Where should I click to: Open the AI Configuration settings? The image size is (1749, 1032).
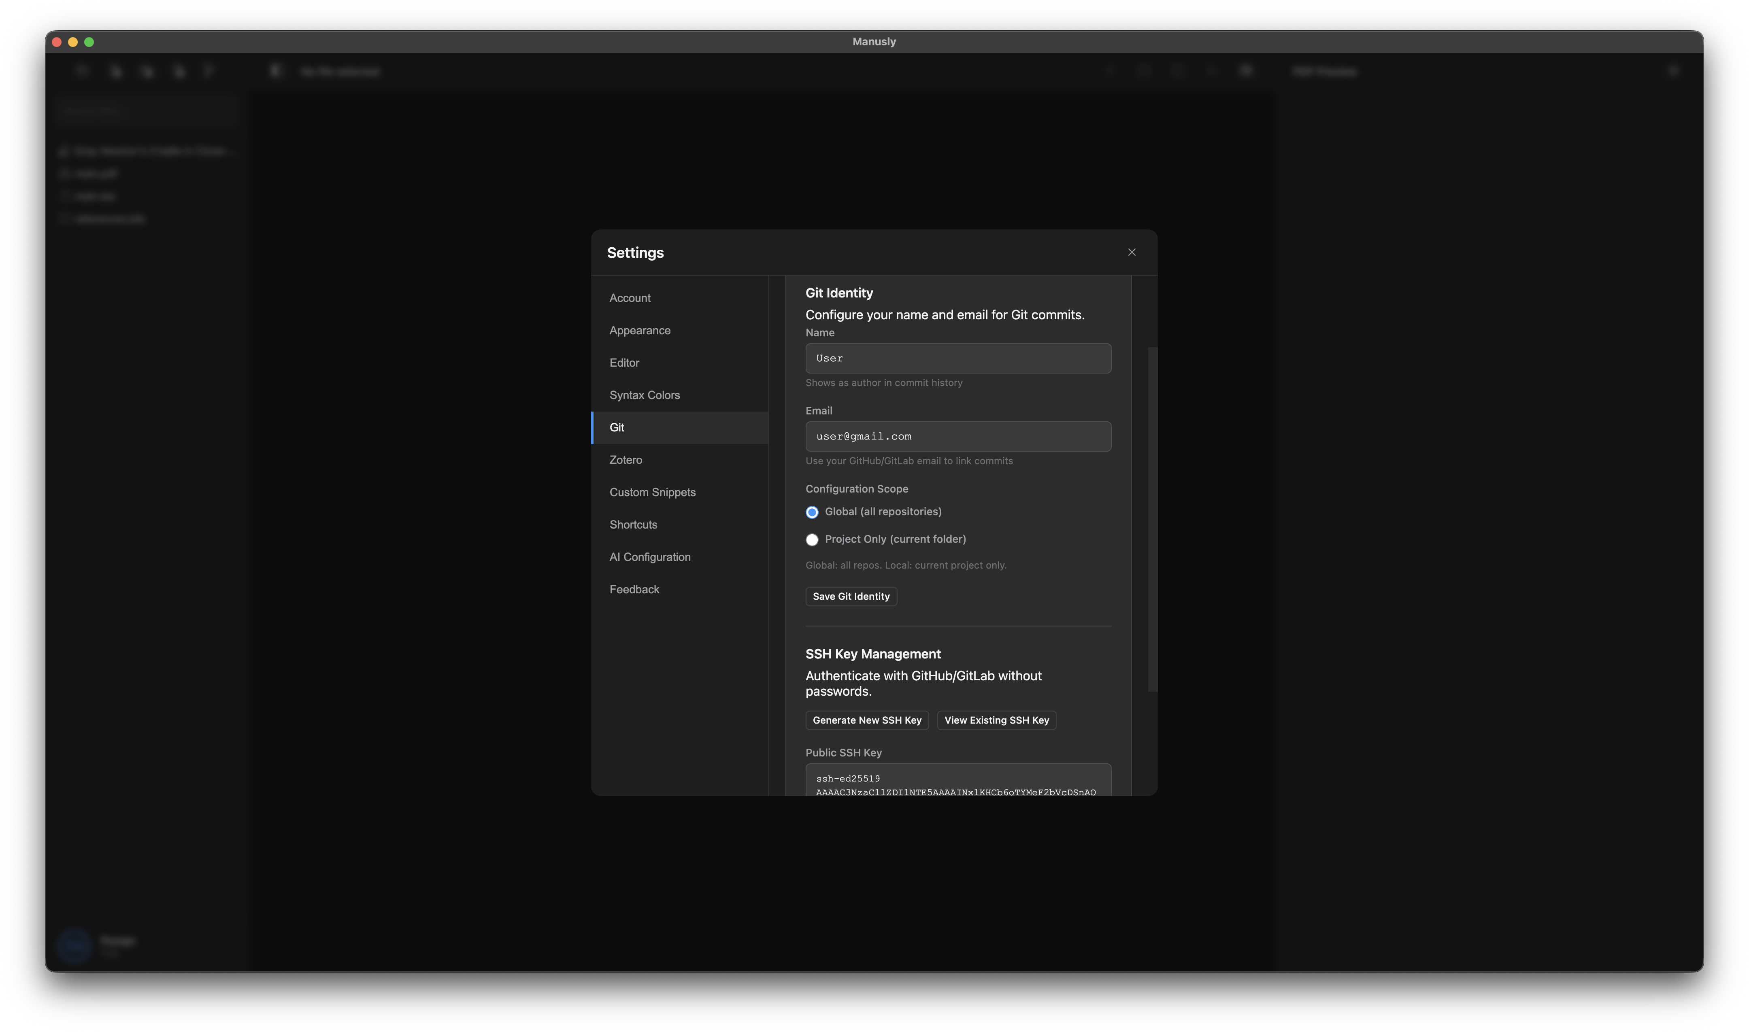(x=649, y=556)
